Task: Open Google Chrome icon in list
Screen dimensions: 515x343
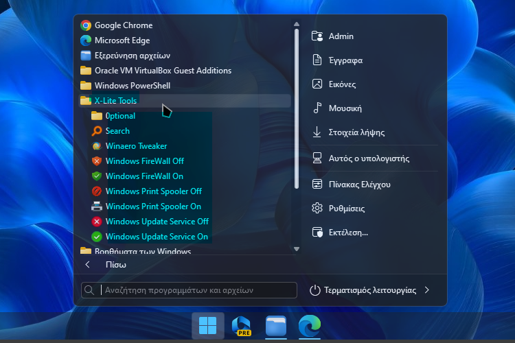Action: coord(86,25)
